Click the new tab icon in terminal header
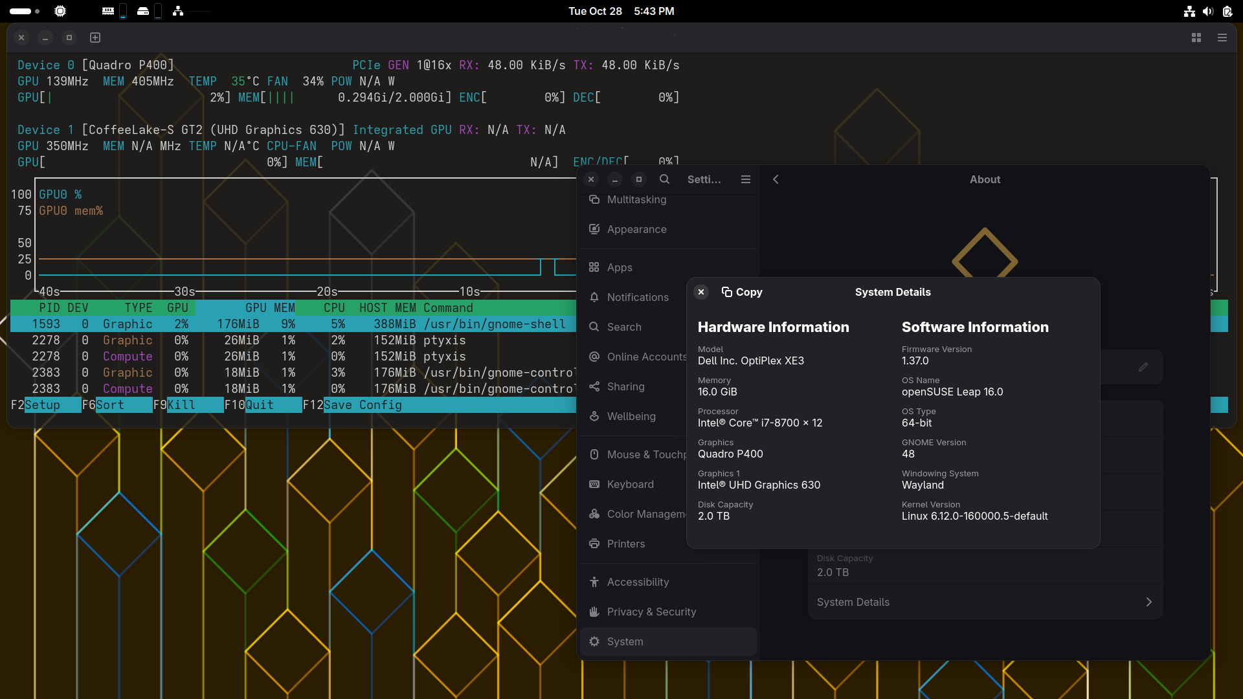1243x699 pixels. click(x=95, y=38)
